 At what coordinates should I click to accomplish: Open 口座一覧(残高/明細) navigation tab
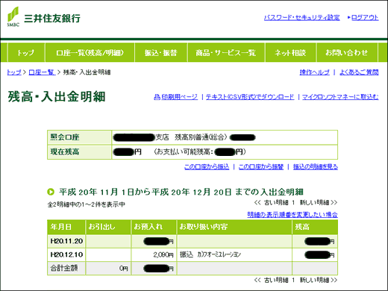[x=90, y=52]
